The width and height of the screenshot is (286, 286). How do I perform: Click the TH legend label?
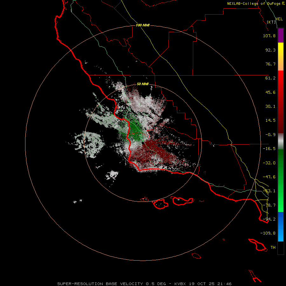(273, 248)
